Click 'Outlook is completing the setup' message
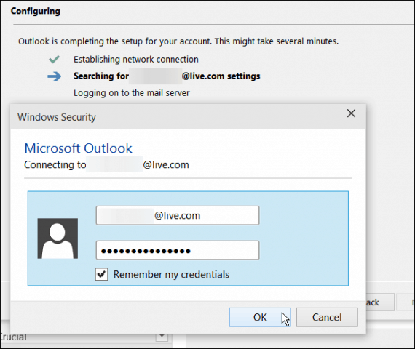415x349 pixels. [178, 41]
